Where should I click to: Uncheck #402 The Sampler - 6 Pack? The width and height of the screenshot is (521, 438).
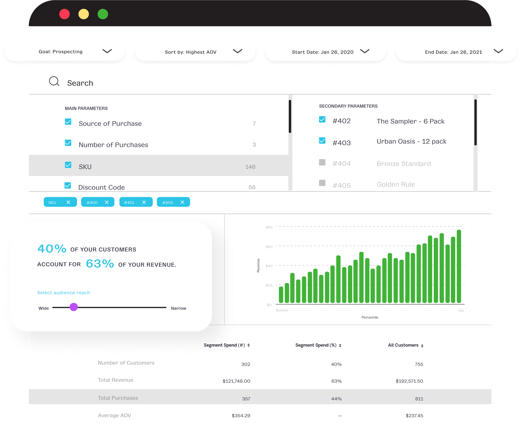(x=322, y=119)
